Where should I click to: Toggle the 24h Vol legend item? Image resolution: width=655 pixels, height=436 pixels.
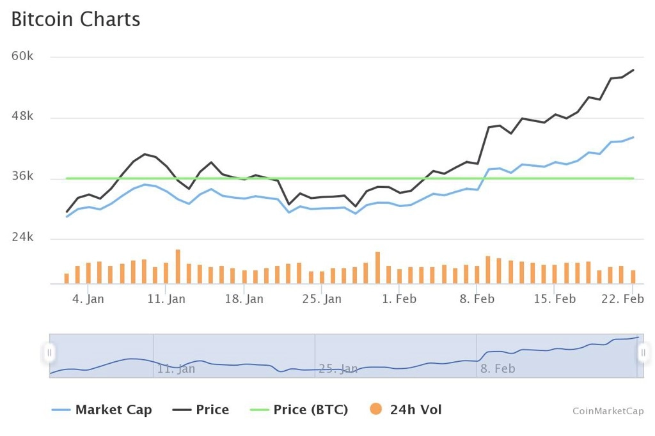(x=406, y=410)
